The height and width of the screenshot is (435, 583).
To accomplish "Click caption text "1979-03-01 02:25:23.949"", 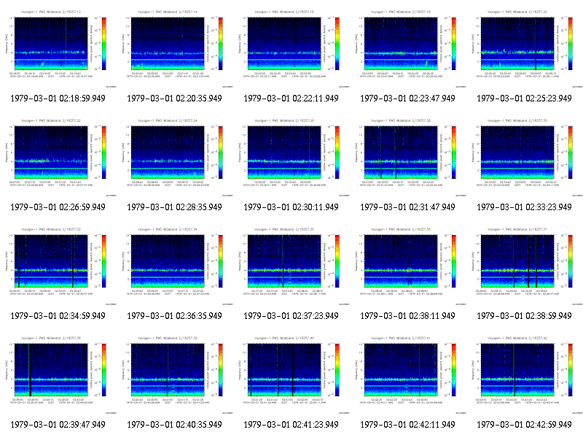I will [x=524, y=99].
